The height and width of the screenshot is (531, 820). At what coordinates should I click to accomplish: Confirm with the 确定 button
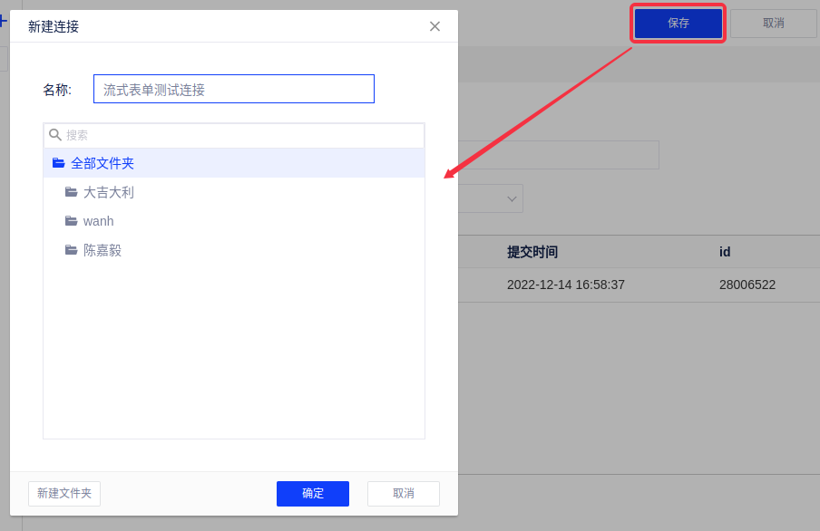(312, 494)
